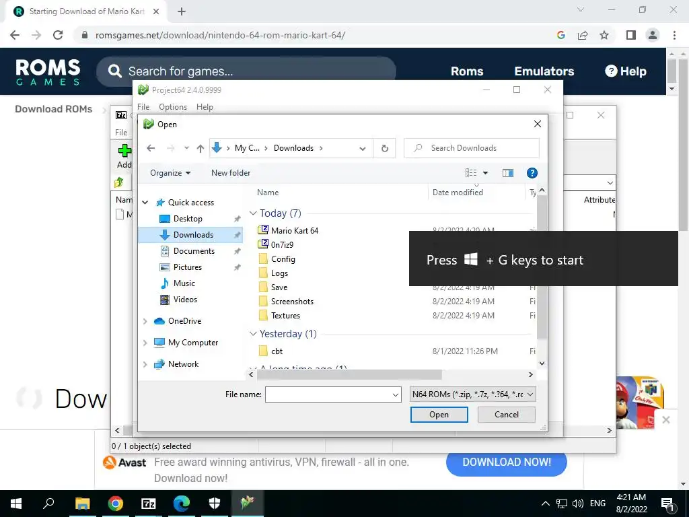Open Chrome three-dot menu
The width and height of the screenshot is (689, 517).
[674, 35]
